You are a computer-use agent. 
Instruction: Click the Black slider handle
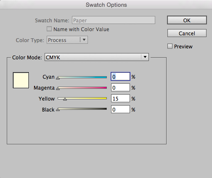[x=58, y=110]
